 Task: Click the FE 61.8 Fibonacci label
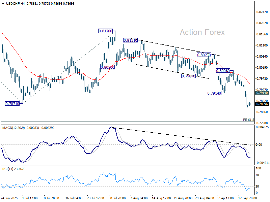(248, 120)
